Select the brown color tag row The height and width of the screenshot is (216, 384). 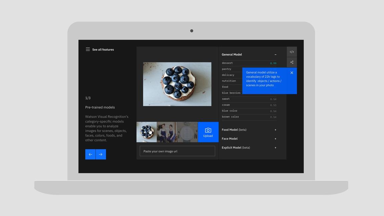point(249,117)
